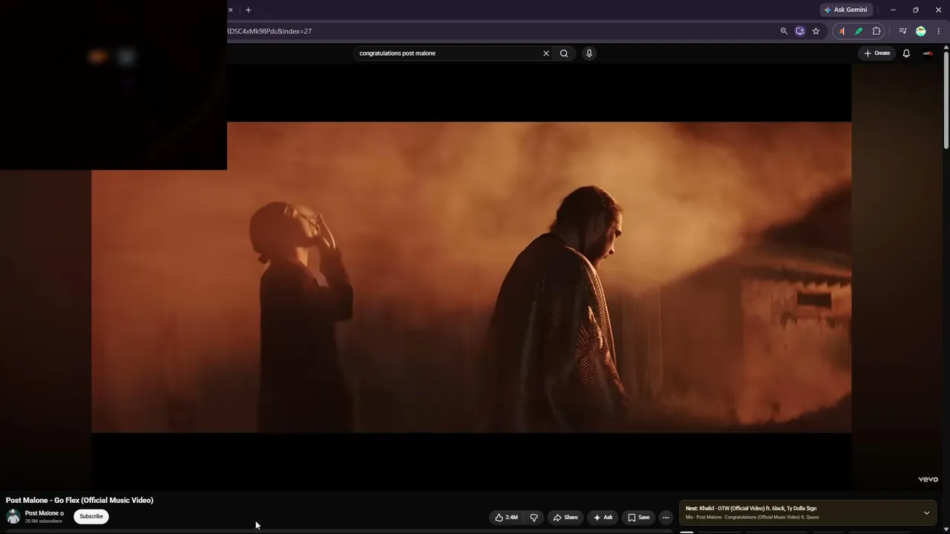Viewport: 950px width, 534px height.
Task: Submit search with magnifier button
Action: point(564,53)
